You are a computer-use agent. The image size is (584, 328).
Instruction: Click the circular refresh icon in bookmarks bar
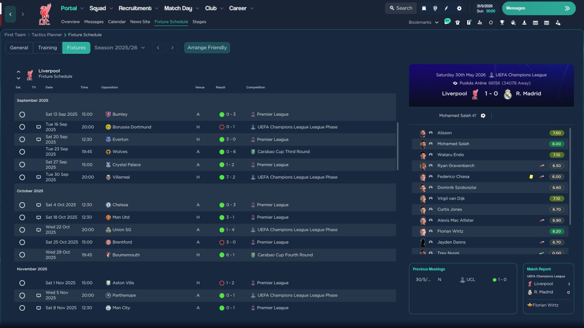[491, 22]
